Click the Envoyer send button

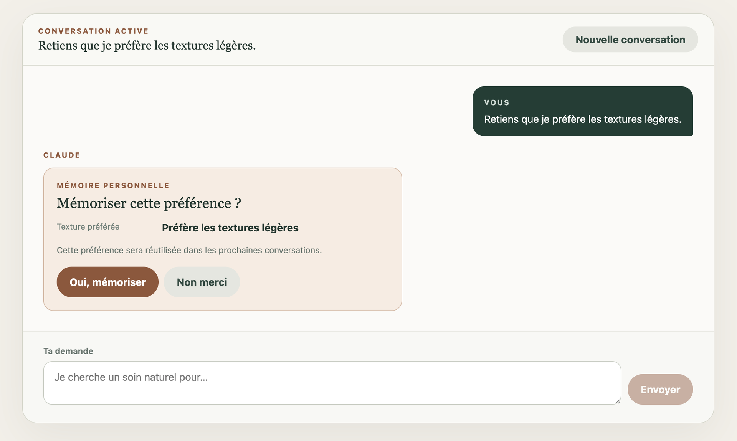[x=660, y=390]
